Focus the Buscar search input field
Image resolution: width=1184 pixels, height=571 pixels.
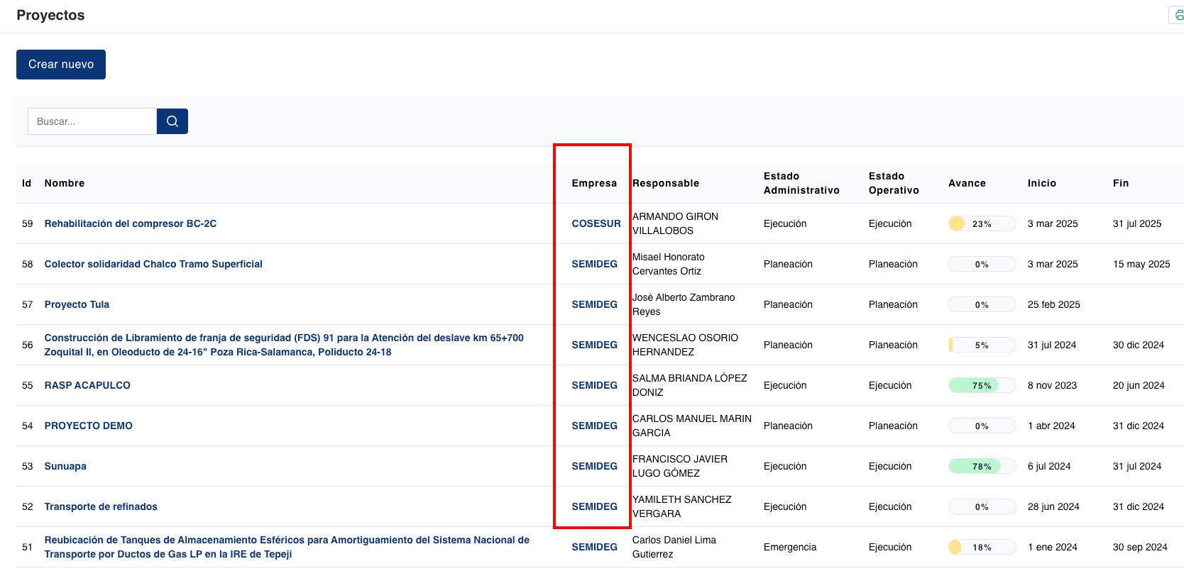92,121
